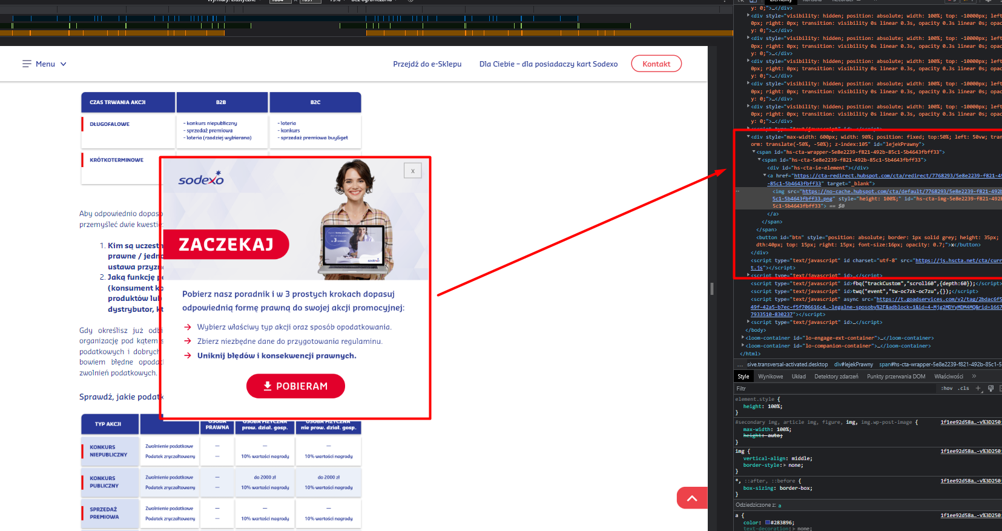This screenshot has height=531, width=1002.
Task: Open Dla Ciebie – dla posiadaczy kart Sodexo
Action: coord(549,64)
